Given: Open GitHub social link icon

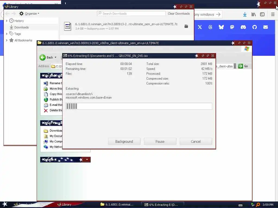Looking at the screenshot, I should tap(255, 27).
